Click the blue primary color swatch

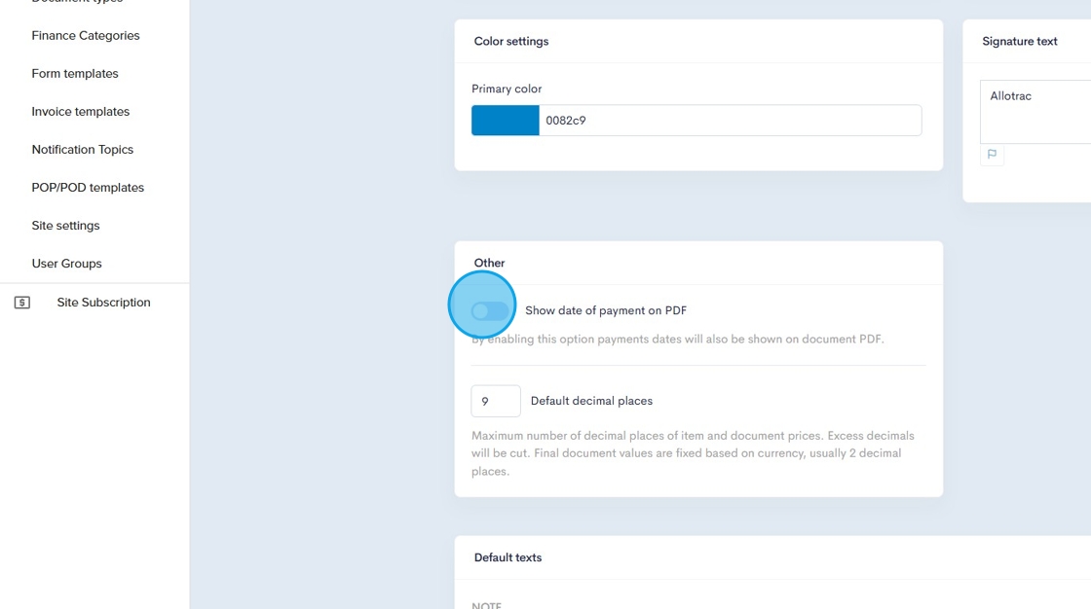point(505,121)
